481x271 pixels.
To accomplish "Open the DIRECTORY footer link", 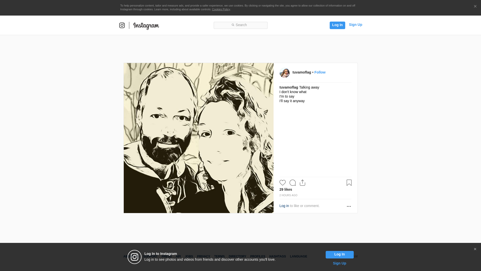I will tap(237, 256).
